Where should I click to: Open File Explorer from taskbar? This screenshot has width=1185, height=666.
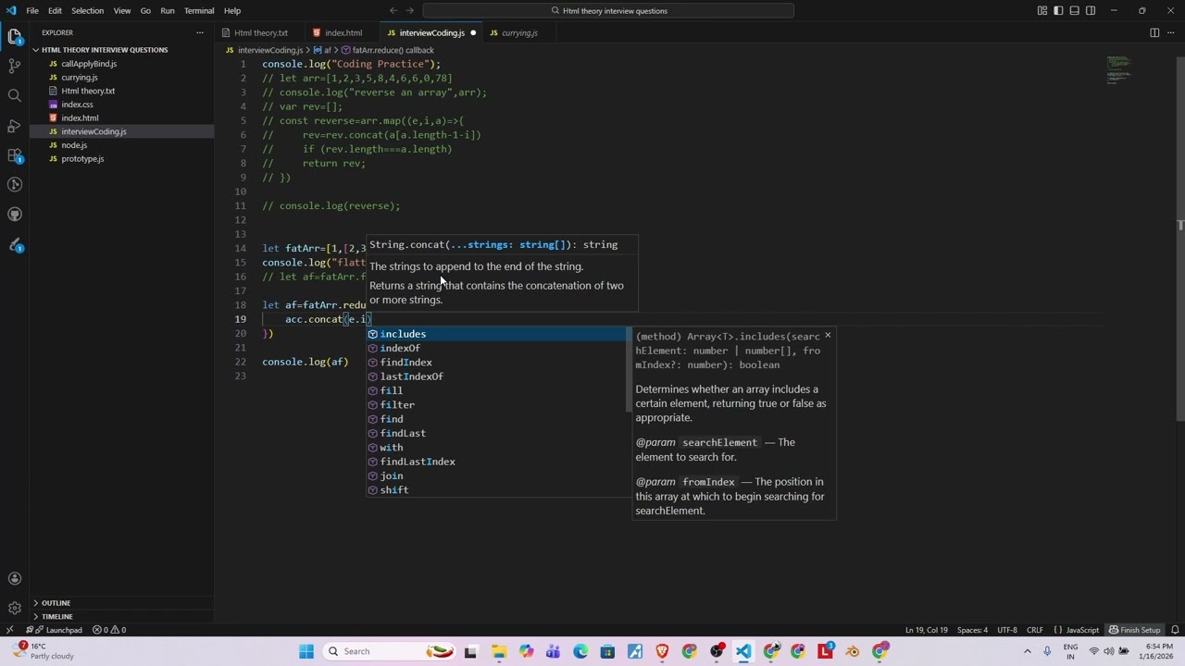pyautogui.click(x=498, y=651)
